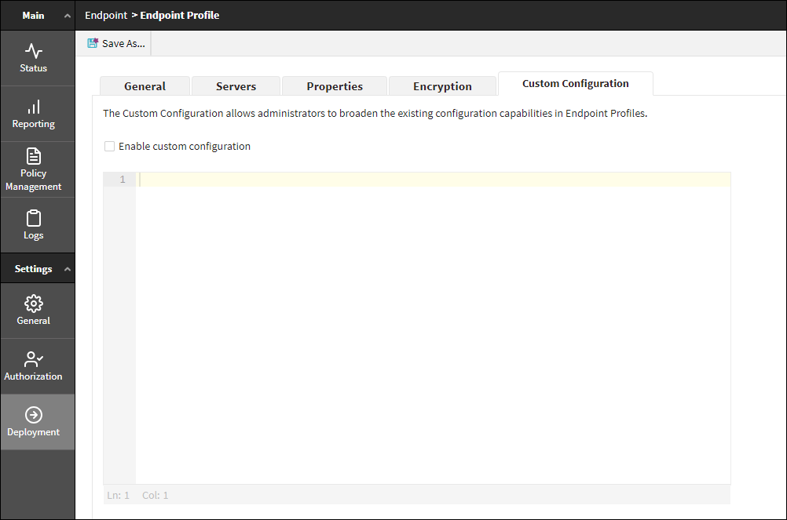Image resolution: width=787 pixels, height=520 pixels.
Task: Click the Endpoint breadcrumb link
Action: pos(106,16)
